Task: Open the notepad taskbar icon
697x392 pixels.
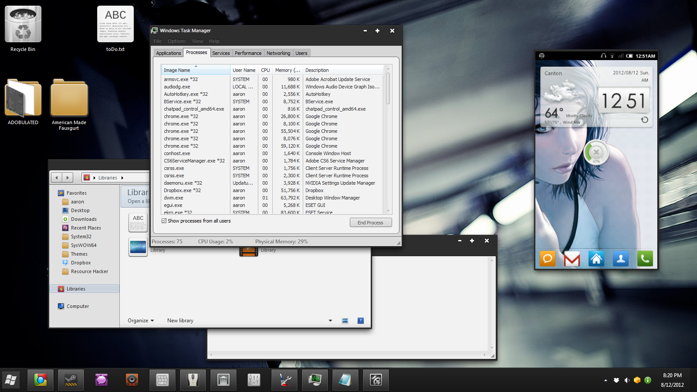Action: 345,380
